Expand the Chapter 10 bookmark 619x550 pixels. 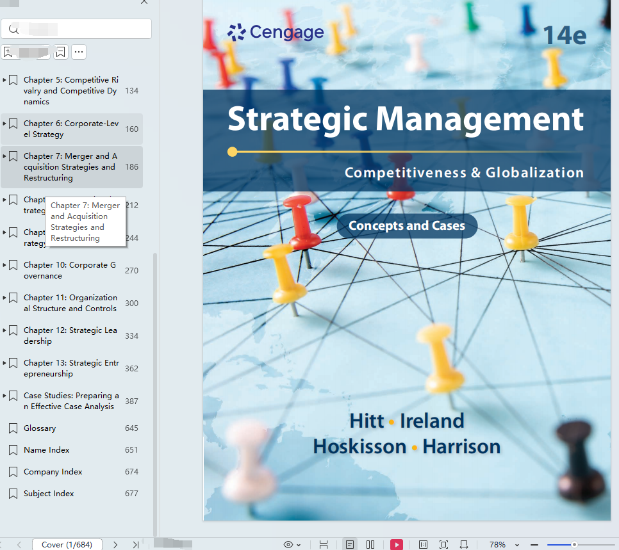(4, 265)
